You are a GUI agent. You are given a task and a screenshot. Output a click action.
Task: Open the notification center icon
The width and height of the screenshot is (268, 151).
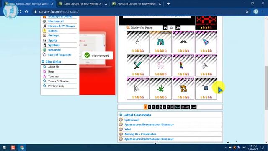click(262, 147)
